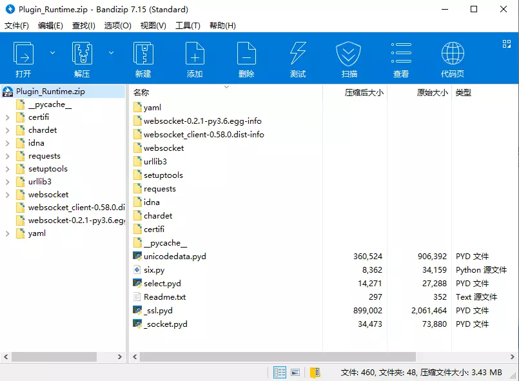Start the Scan (扫描) shield tool
This screenshot has height=381, width=519.
[349, 59]
